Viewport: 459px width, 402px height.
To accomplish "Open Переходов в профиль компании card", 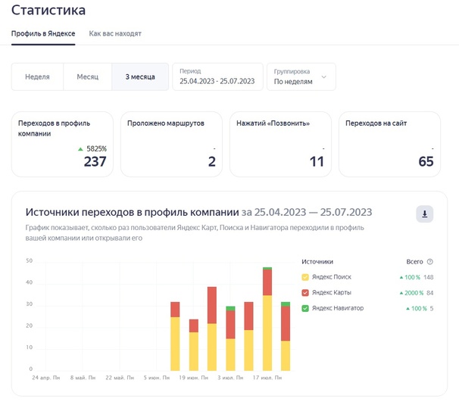I will click(x=62, y=144).
